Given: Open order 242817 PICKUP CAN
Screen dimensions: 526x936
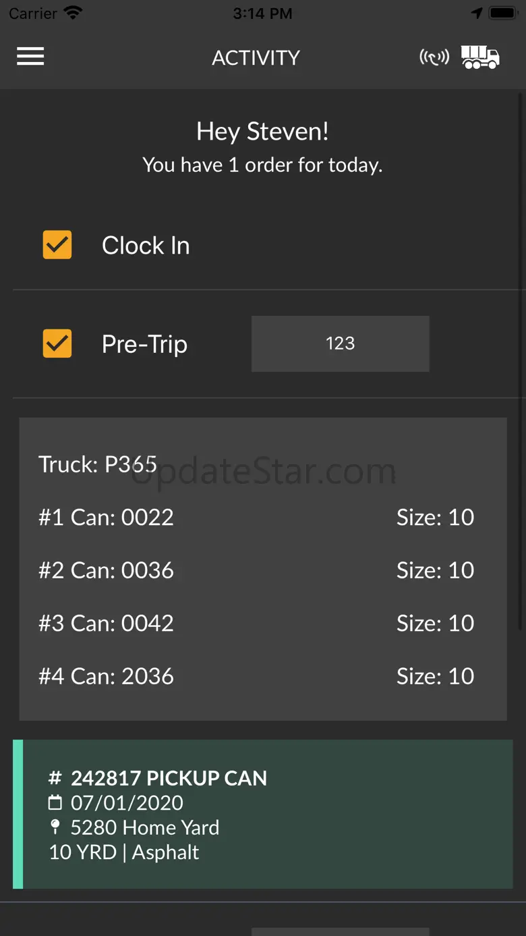Looking at the screenshot, I should click(x=263, y=814).
